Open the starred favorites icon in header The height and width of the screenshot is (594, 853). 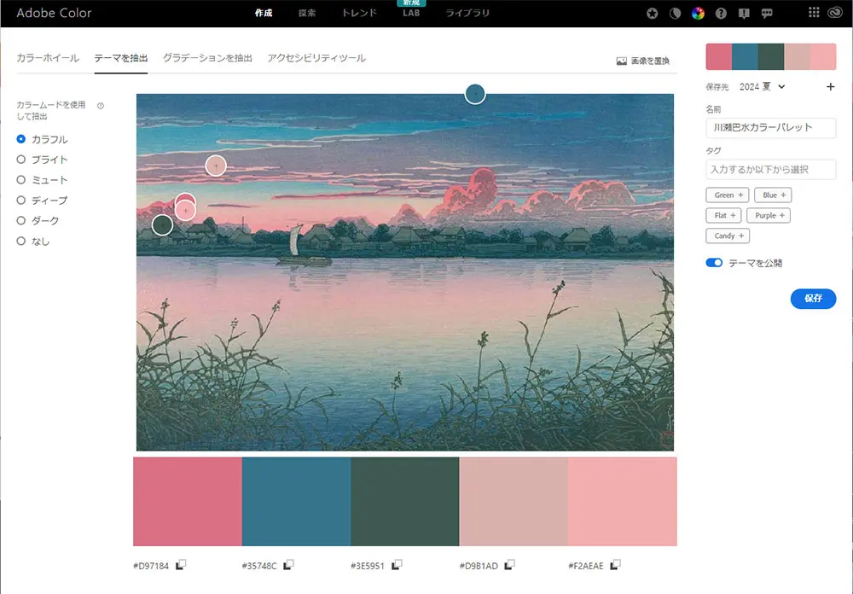[653, 13]
